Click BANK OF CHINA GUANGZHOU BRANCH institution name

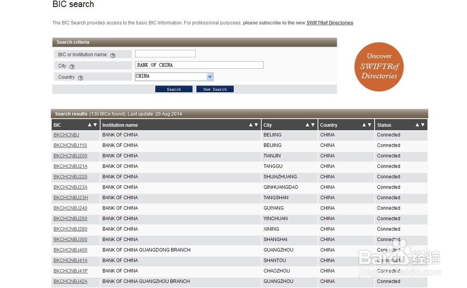[x=146, y=281]
